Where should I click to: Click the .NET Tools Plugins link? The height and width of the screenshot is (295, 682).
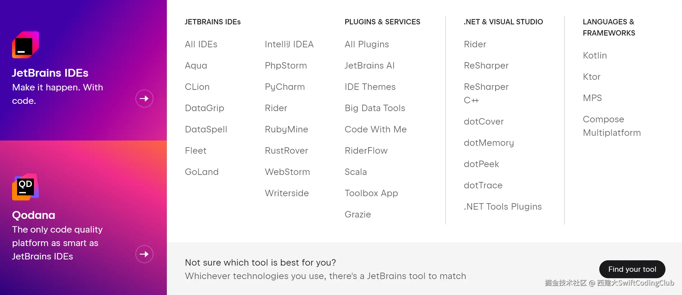(x=503, y=207)
